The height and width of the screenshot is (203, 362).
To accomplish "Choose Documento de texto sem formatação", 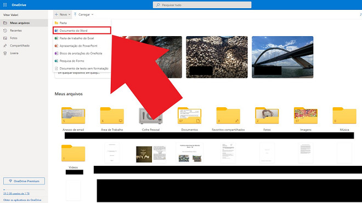I will pyautogui.click(x=82, y=68).
